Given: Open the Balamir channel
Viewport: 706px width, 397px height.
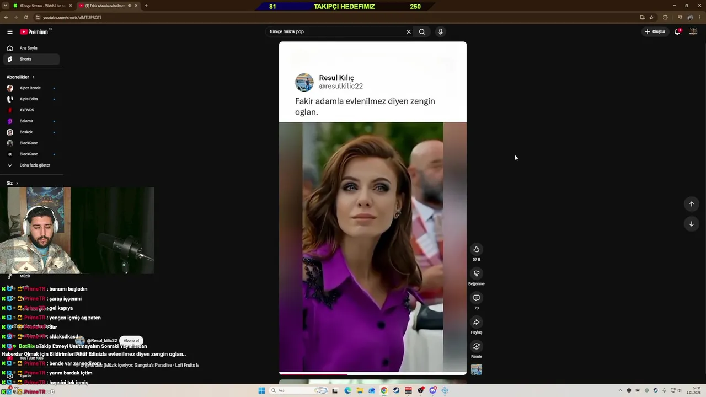Looking at the screenshot, I should (31, 121).
